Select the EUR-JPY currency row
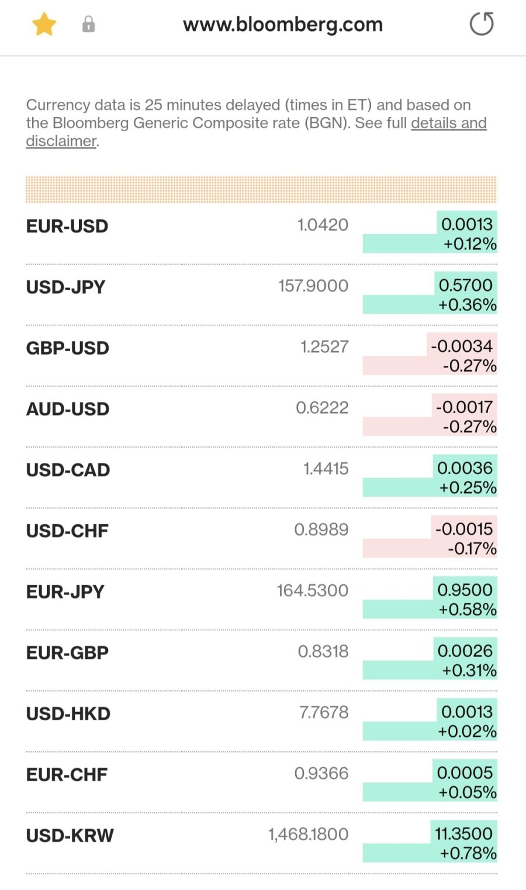The width and height of the screenshot is (526, 890). pos(65,592)
